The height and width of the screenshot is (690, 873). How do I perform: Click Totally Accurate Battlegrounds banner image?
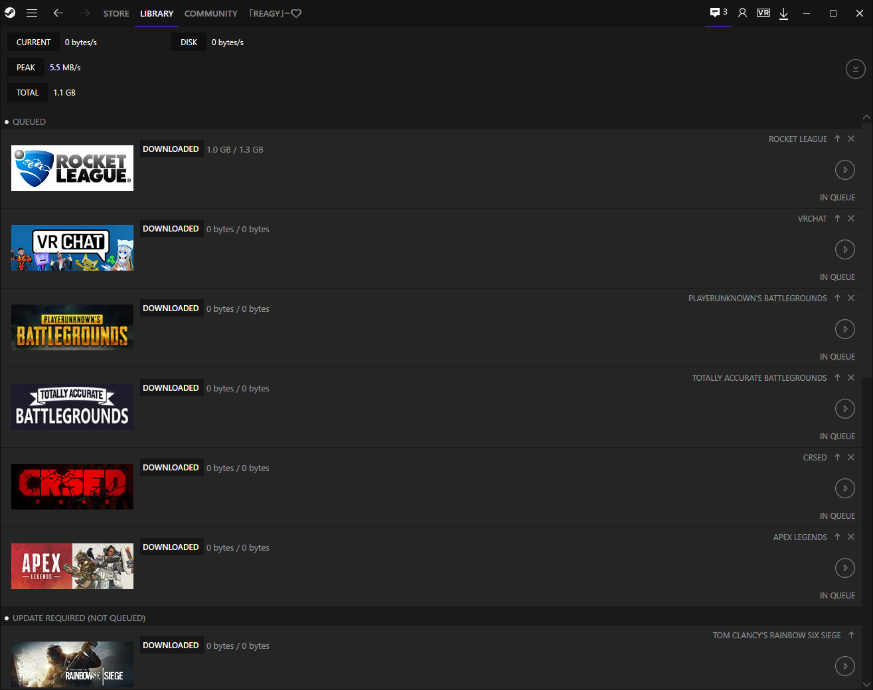[72, 407]
